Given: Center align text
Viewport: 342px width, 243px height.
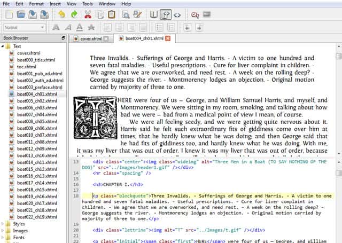Looking at the screenshot, I should click(x=119, y=27).
